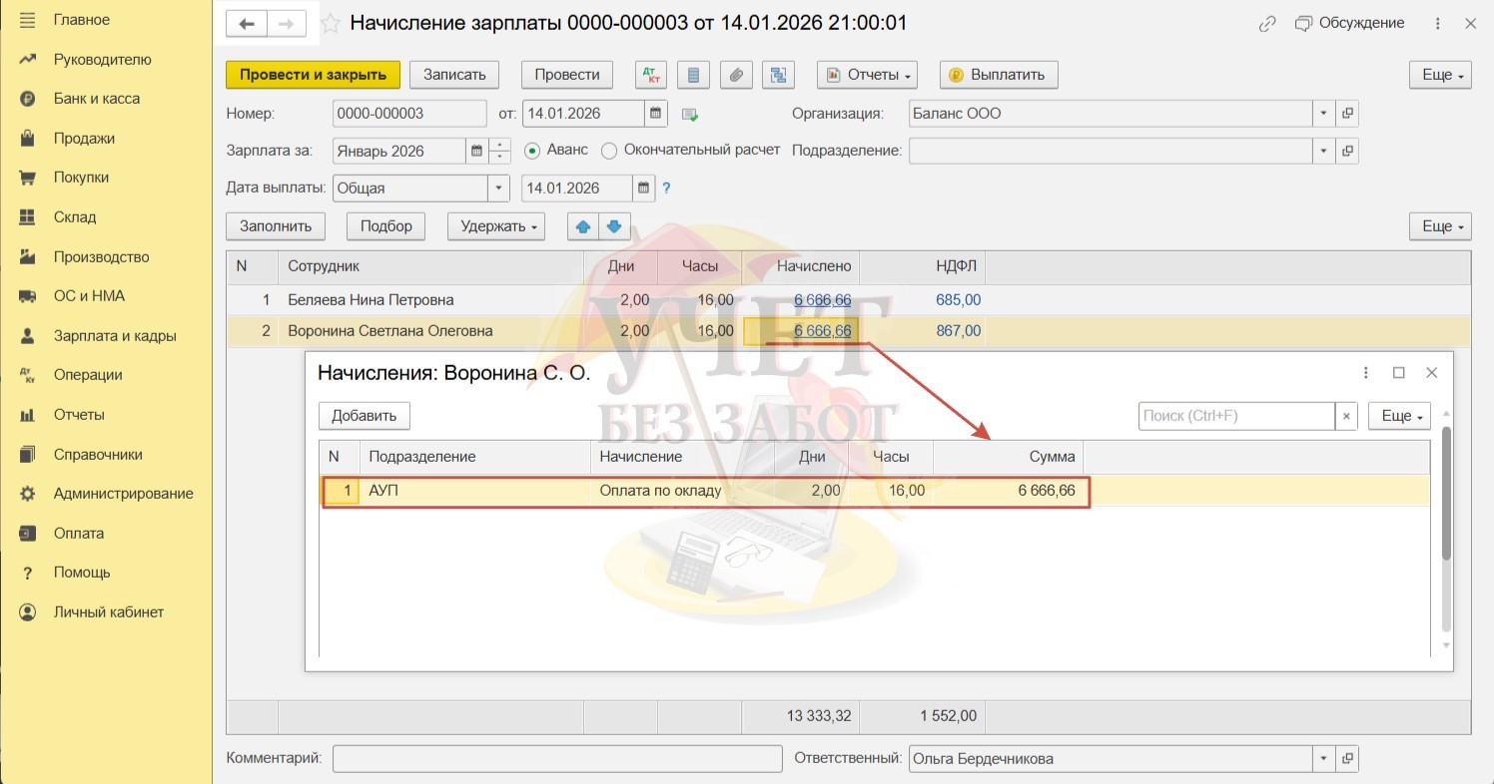Open calendar picker next to document date
Image resolution: width=1494 pixels, height=784 pixels.
[656, 113]
